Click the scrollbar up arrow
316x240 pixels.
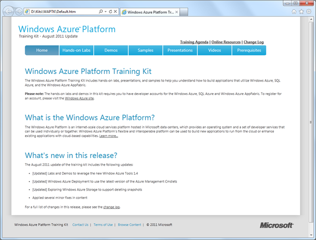311,19
